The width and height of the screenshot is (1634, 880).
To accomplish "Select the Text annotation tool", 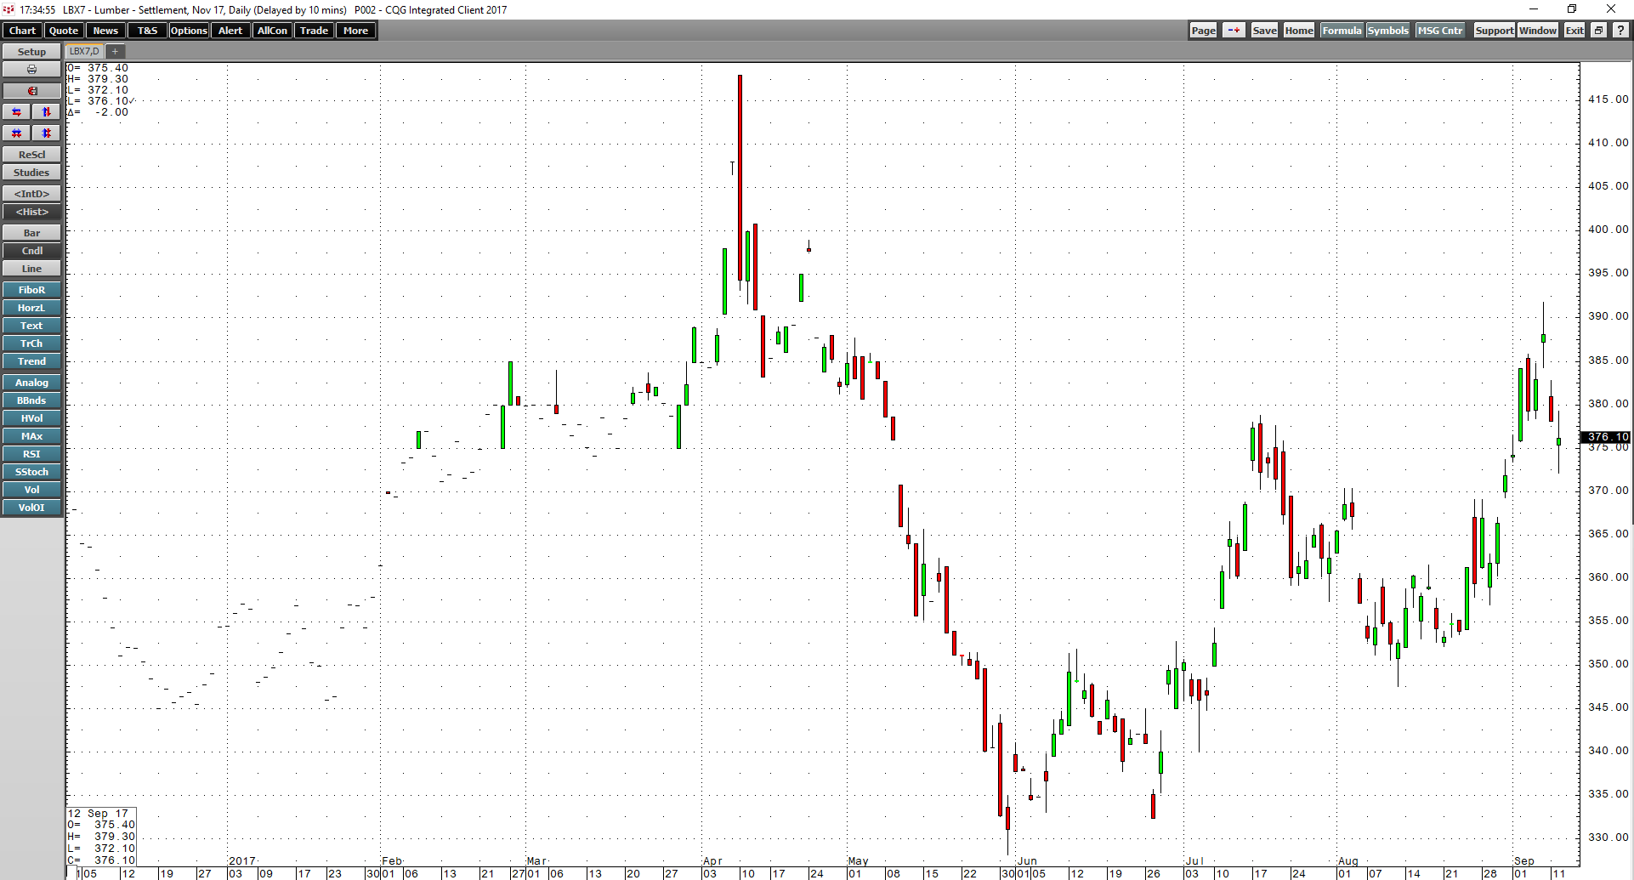I will pyautogui.click(x=31, y=326).
